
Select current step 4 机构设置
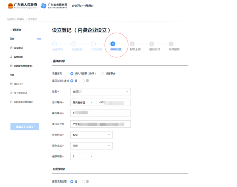[x=113, y=44]
